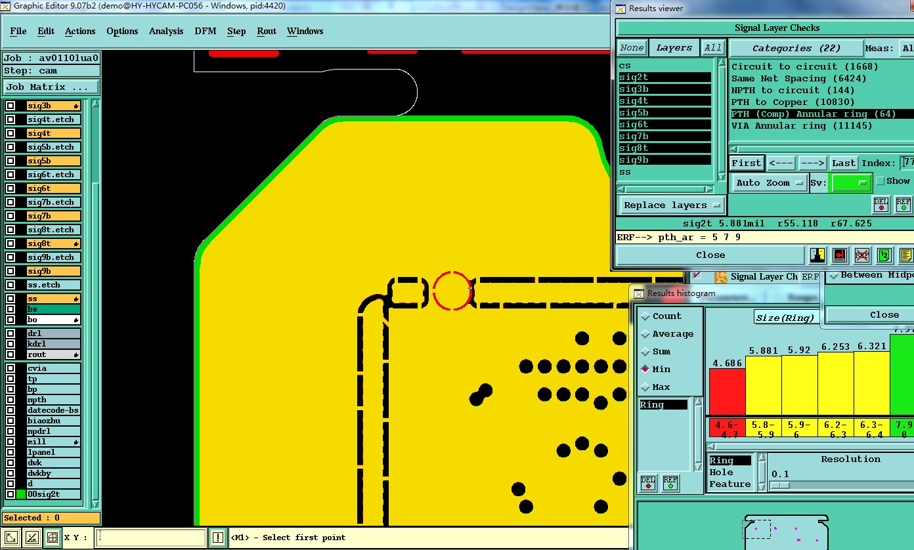Click green 1/2 page icon
The image size is (914, 550).
pos(884,255)
